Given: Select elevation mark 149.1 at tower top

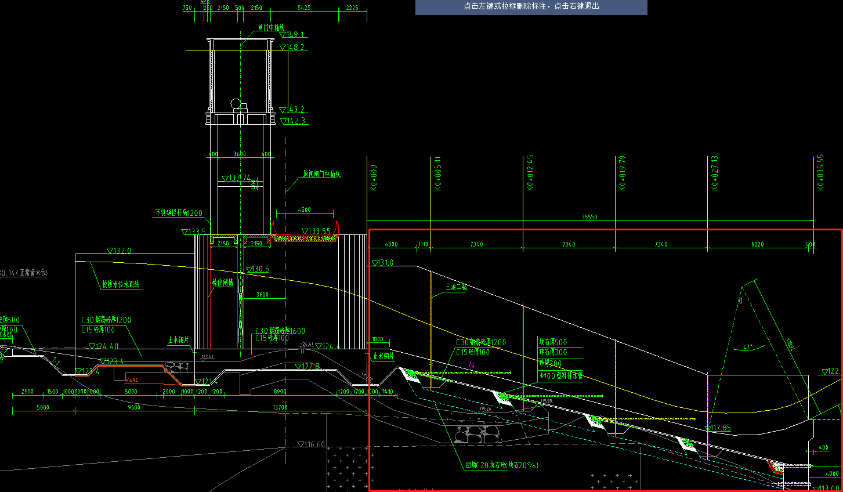Looking at the screenshot, I should pos(292,35).
